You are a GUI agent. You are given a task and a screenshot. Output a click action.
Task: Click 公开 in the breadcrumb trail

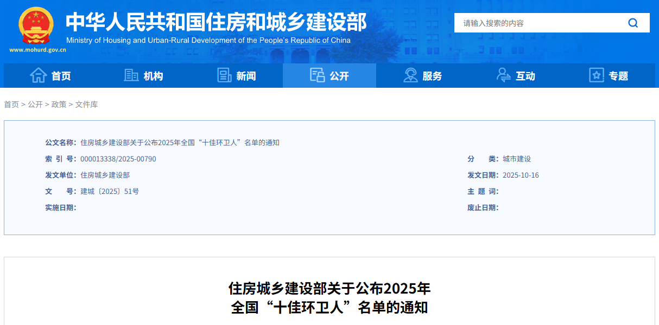pyautogui.click(x=35, y=105)
